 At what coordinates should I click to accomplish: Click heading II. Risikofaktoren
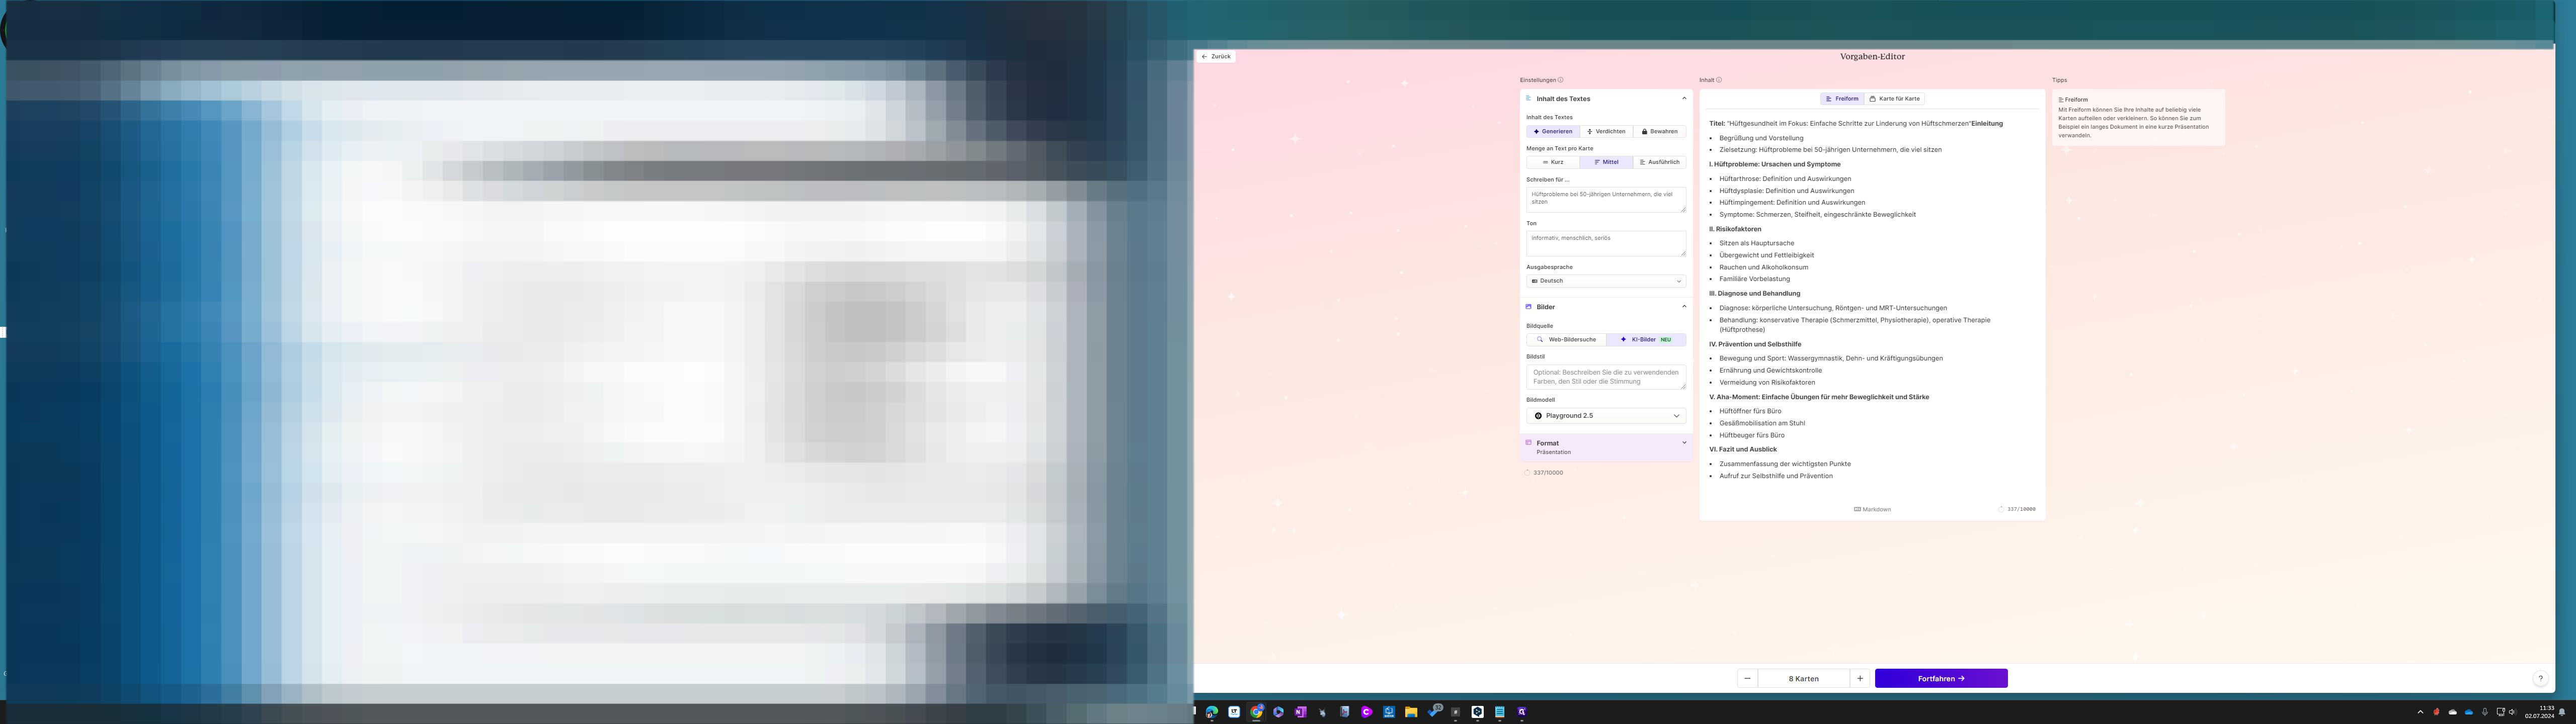point(1735,229)
